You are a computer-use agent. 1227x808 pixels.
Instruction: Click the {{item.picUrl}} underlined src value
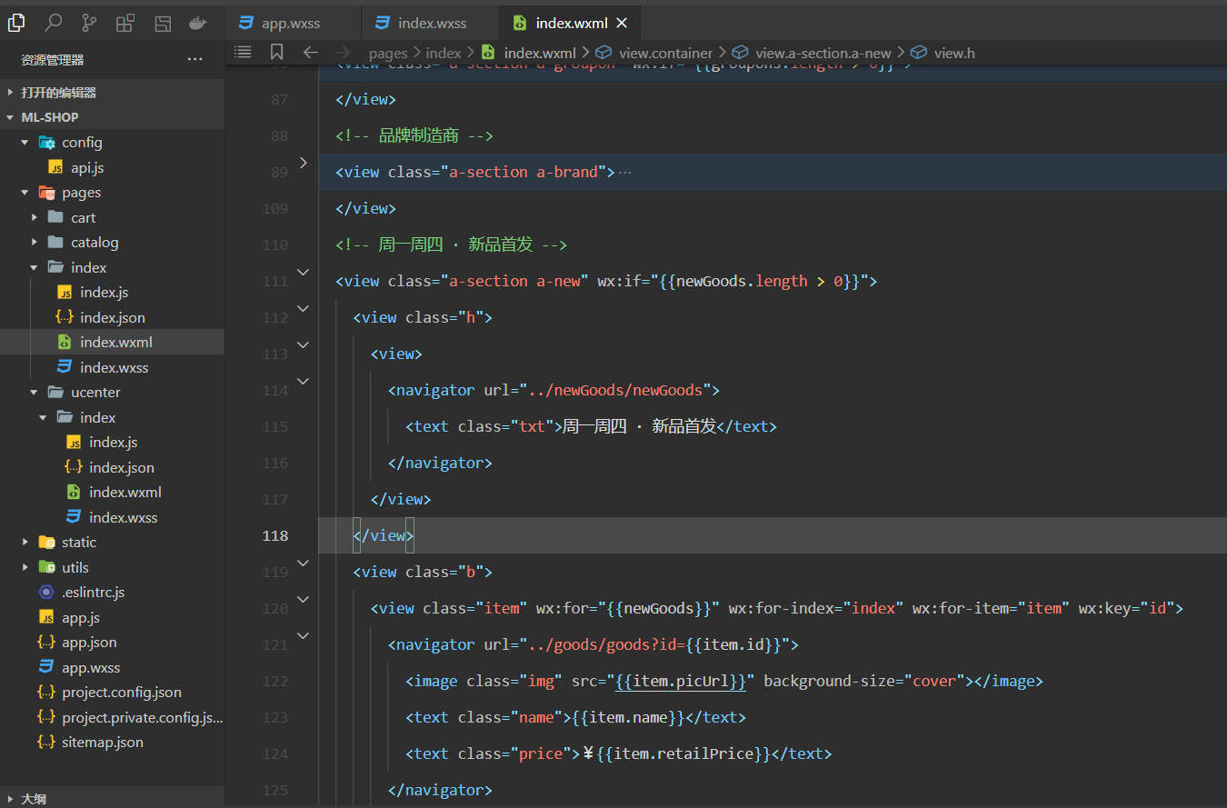pos(681,681)
